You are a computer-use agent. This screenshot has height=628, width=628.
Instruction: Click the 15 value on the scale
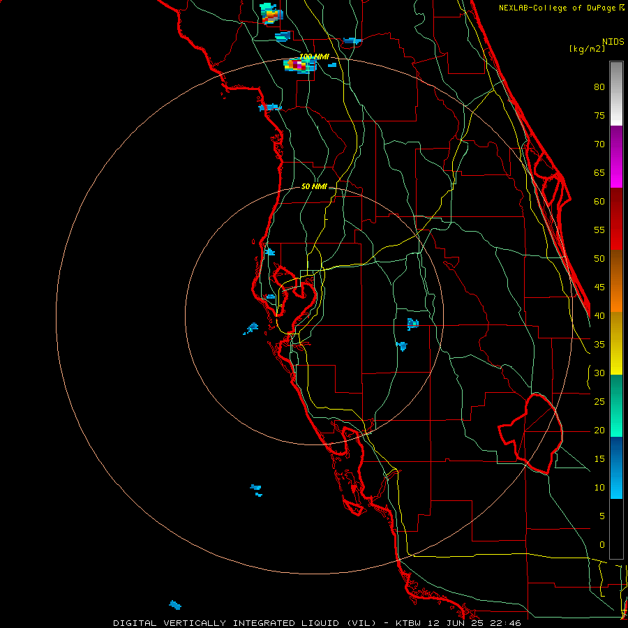[x=599, y=459]
